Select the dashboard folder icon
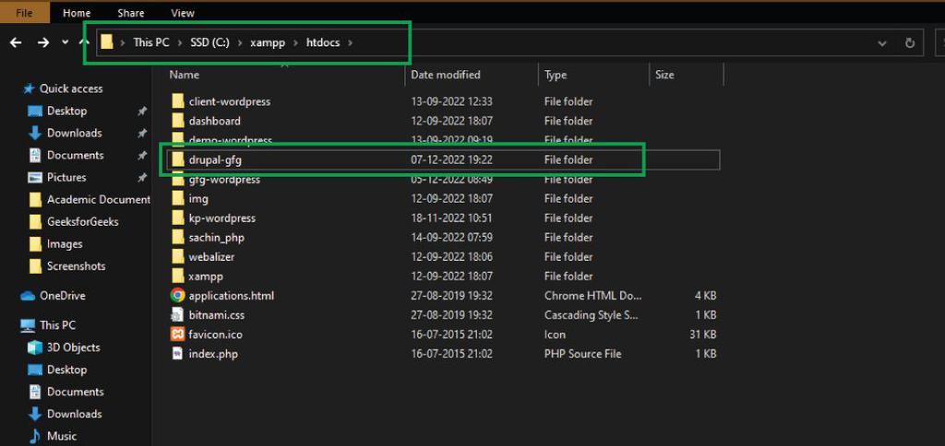This screenshot has height=446, width=945. 177,121
